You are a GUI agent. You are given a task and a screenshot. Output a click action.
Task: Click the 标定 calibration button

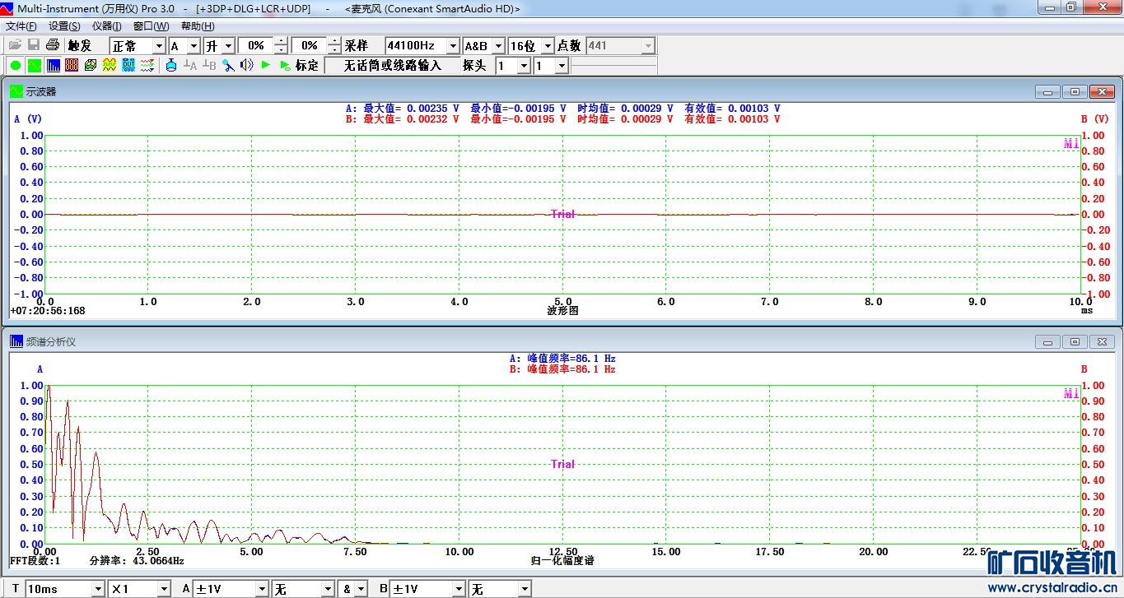click(x=307, y=65)
